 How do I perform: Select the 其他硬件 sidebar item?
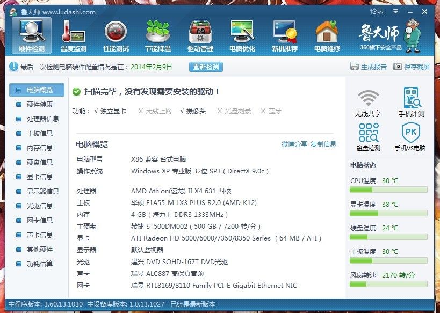[37, 249]
